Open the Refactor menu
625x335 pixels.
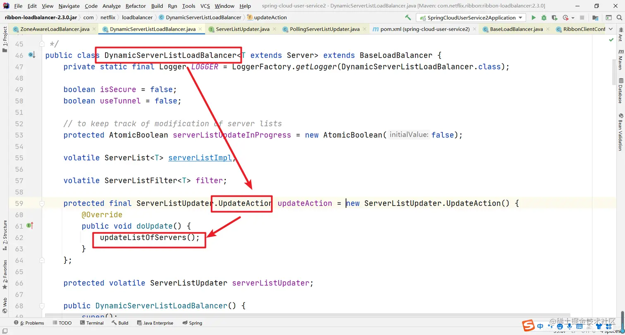136,6
